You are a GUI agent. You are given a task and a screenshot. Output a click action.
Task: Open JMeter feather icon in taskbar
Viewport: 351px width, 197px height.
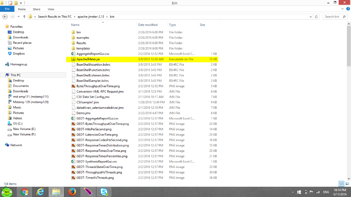click(88, 192)
